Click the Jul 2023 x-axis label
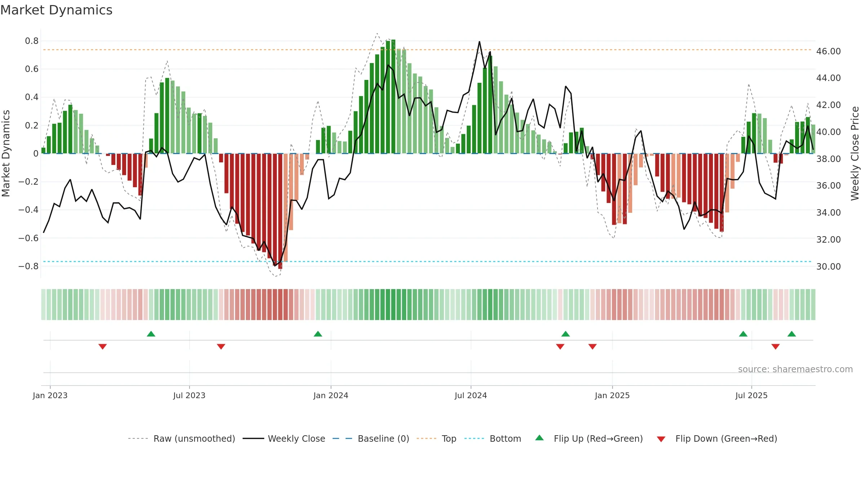The height and width of the screenshot is (486, 865). coord(189,395)
